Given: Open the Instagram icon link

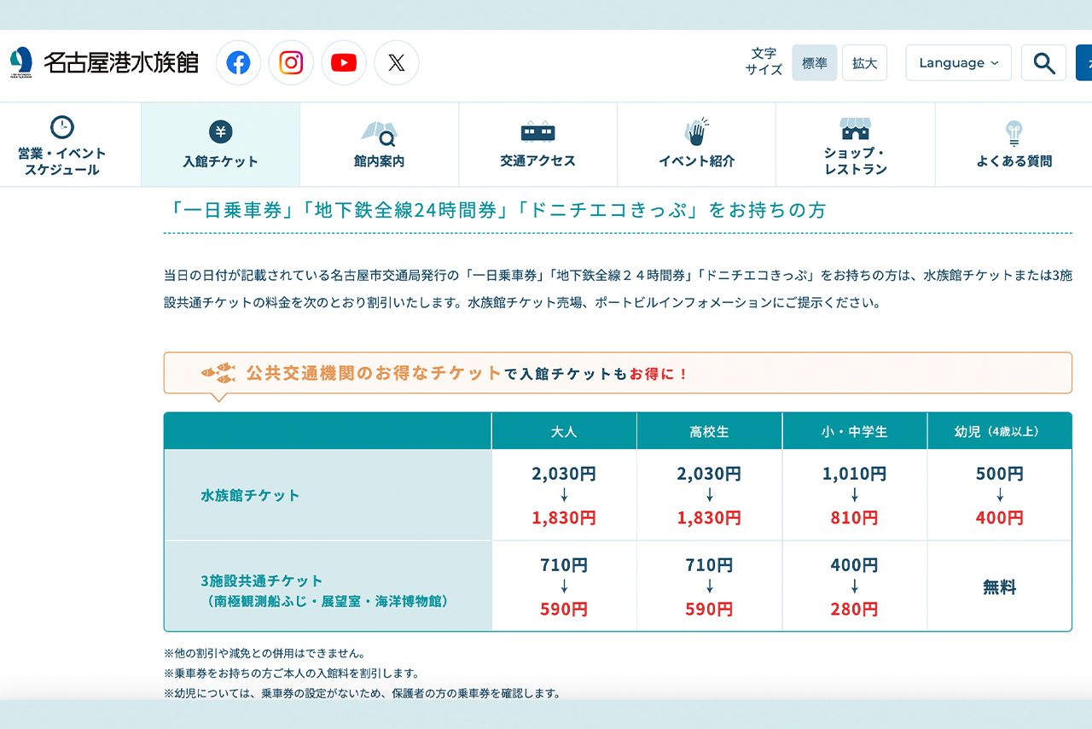Looking at the screenshot, I should 291,63.
